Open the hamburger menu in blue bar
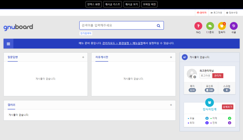This screenshot has height=140, width=243. (x=8, y=44)
